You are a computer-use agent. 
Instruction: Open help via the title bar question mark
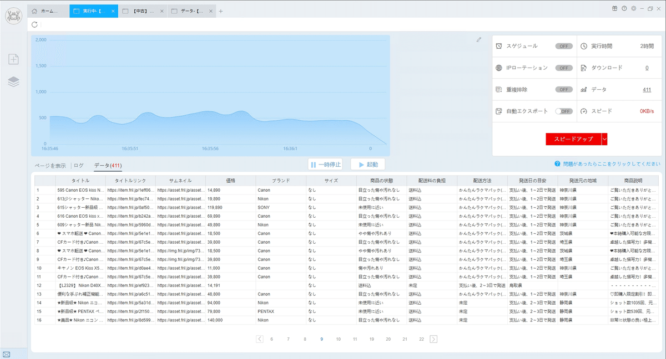coord(624,8)
